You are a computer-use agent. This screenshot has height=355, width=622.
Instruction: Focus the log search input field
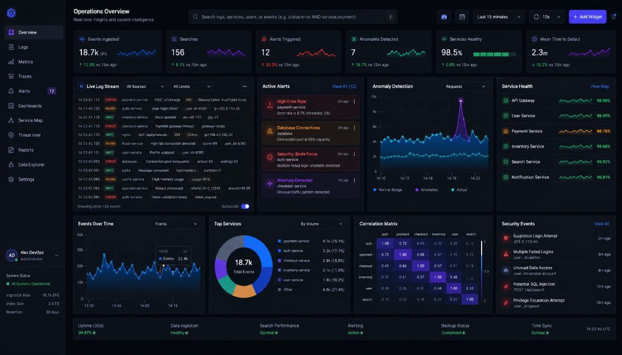tap(293, 16)
